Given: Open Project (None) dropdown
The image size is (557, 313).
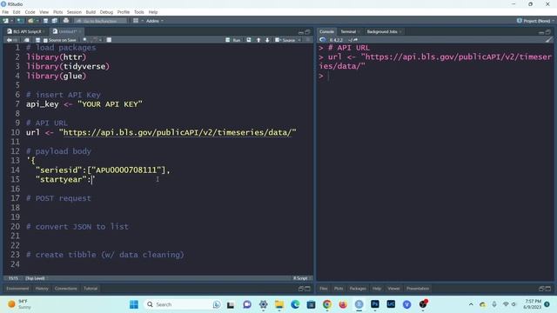Looking at the screenshot, I should (536, 21).
